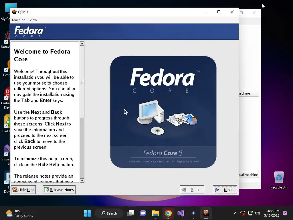This screenshot has width=293, height=220.
Task: Open the notification badge showing 2
Action: 285,213
